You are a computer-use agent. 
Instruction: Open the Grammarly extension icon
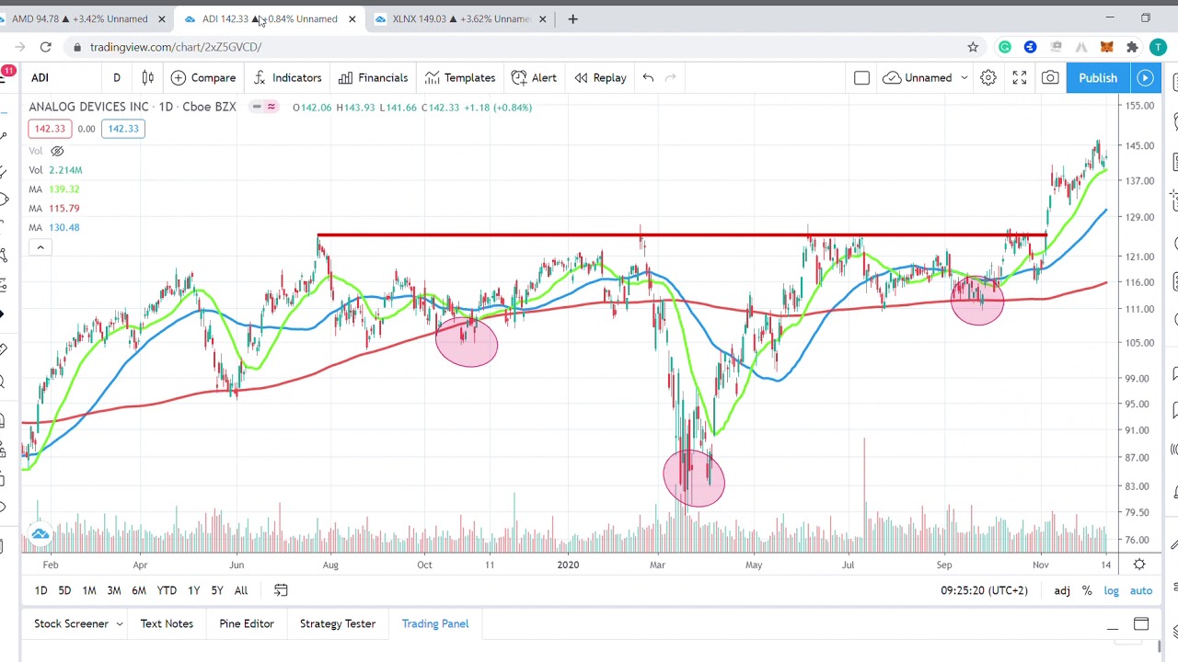(x=1005, y=47)
